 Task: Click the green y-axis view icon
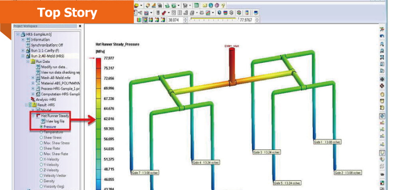click(382, 130)
